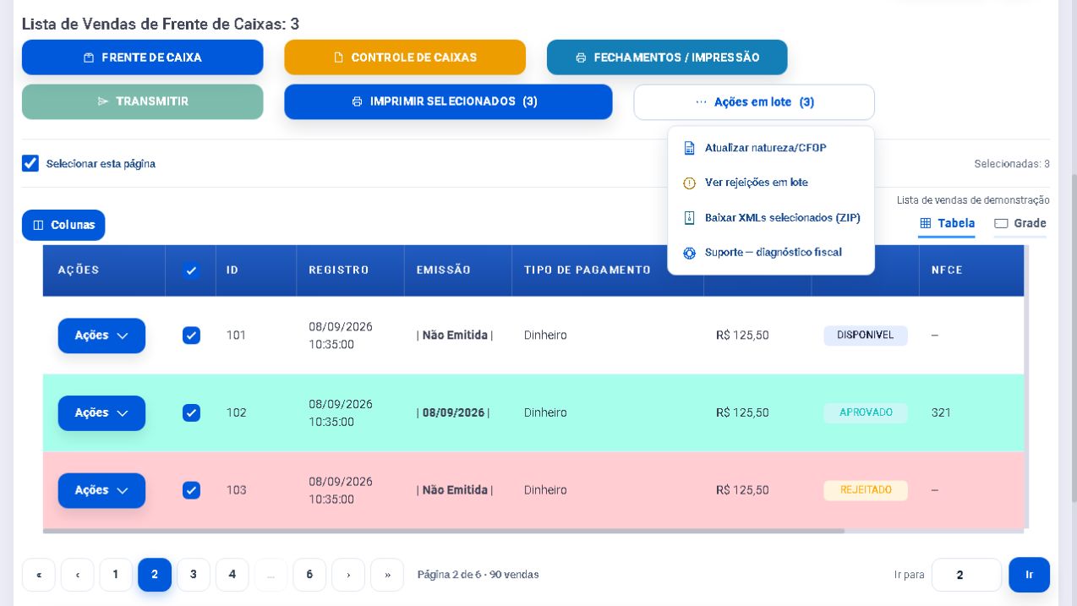This screenshot has width=1077, height=606.
Task: Click the horizontal scrollbar under the table
Action: tap(444, 531)
